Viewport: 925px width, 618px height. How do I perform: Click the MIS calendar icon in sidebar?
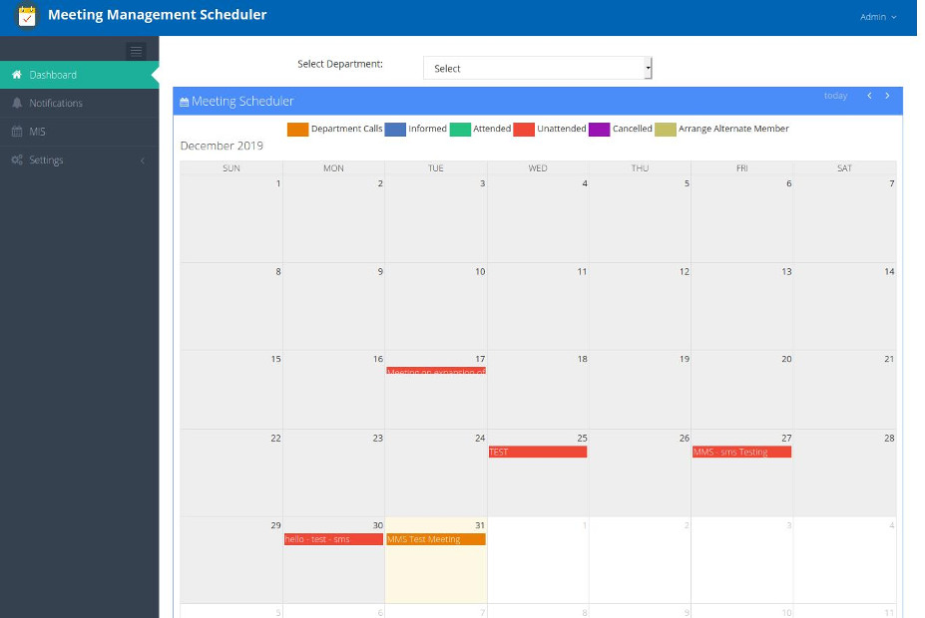pyautogui.click(x=17, y=132)
